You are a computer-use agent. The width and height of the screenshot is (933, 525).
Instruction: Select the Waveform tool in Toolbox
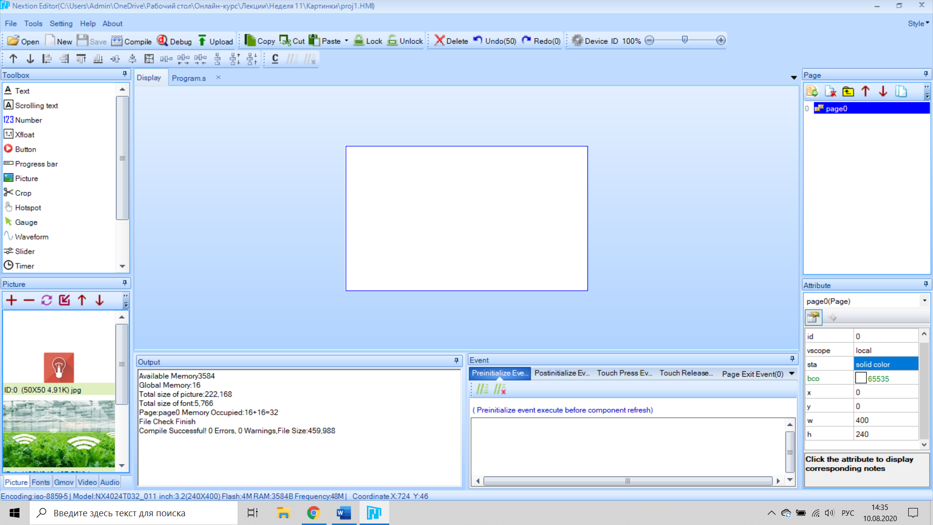pyautogui.click(x=31, y=237)
